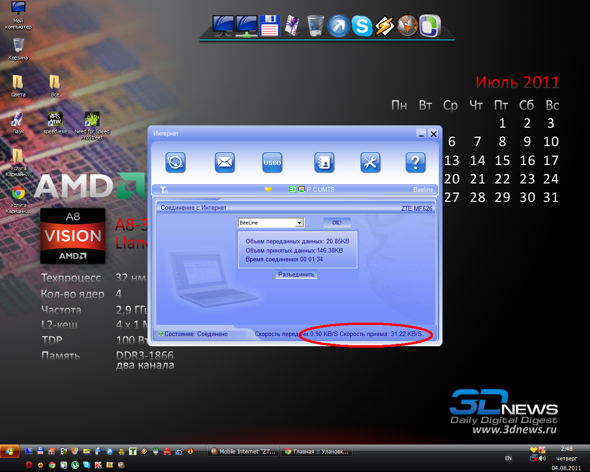590x472 pixels.
Task: Click the 'Состояние: Соединено' status text
Action: click(196, 334)
